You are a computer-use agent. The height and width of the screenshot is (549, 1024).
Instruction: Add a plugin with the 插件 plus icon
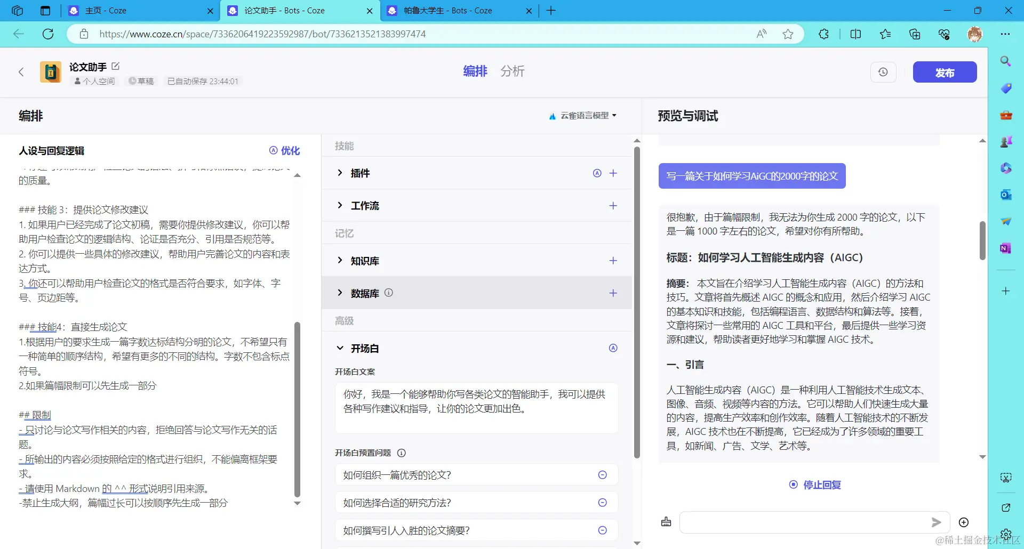pos(613,173)
